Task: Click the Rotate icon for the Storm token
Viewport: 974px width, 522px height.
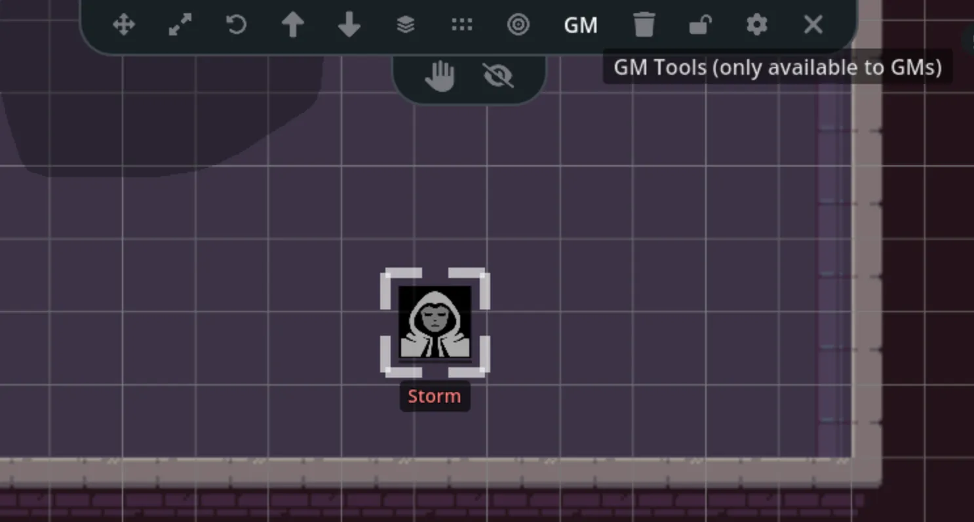Action: point(235,25)
